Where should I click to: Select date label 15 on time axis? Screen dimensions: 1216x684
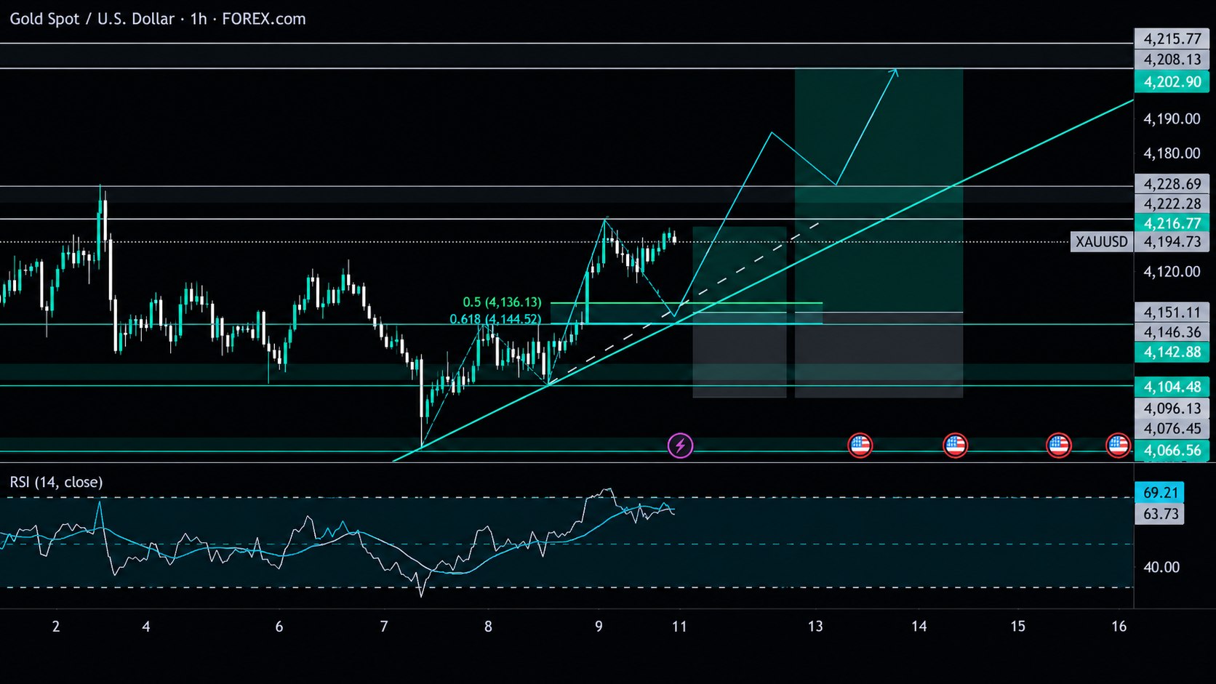[1017, 627]
